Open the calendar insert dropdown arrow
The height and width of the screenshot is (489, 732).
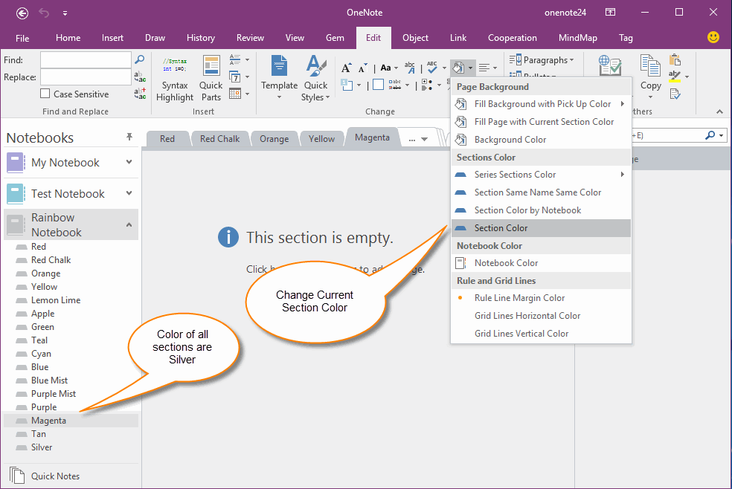[x=248, y=94]
